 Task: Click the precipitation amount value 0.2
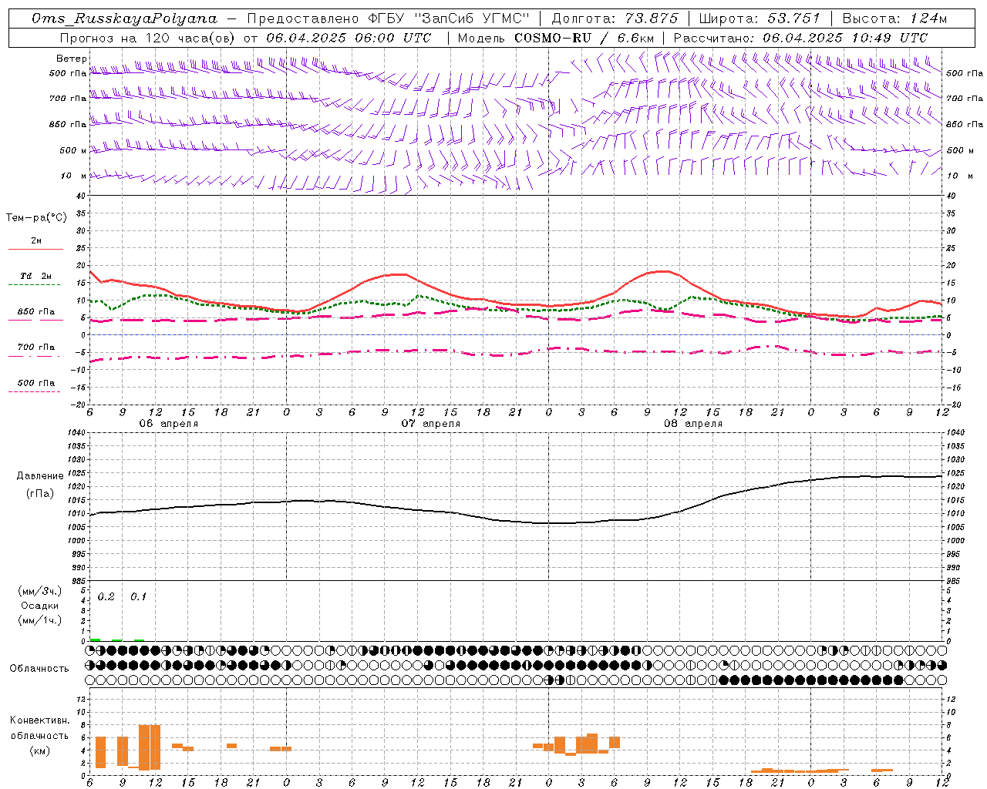pyautogui.click(x=106, y=597)
